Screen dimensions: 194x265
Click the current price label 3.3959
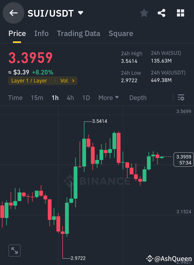coord(183,156)
